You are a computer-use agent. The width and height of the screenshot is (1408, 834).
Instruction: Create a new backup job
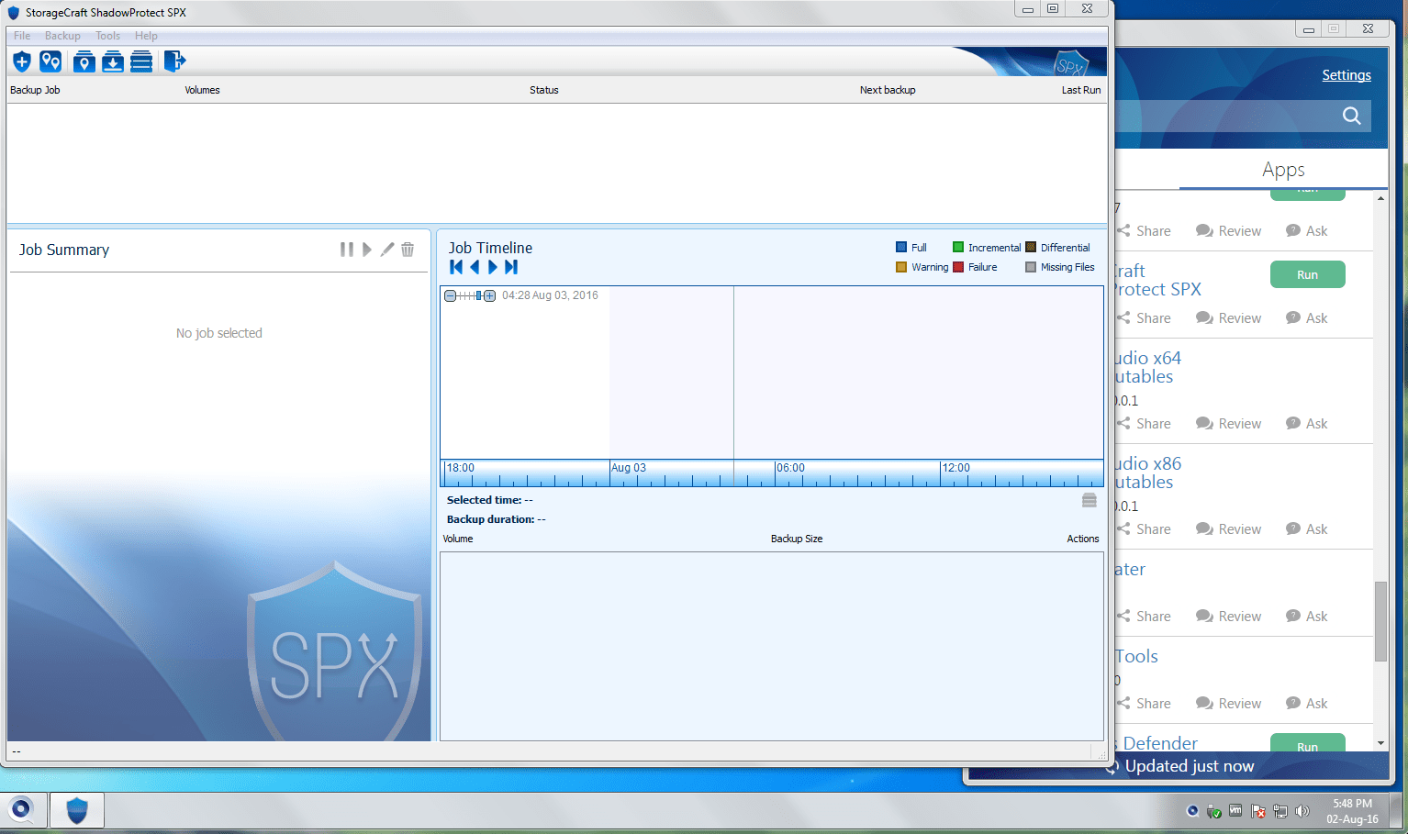click(x=21, y=61)
